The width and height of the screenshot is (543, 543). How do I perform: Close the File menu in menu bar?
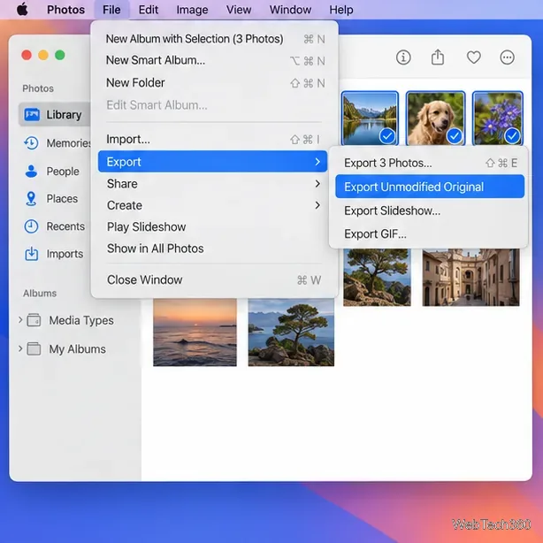(x=111, y=10)
